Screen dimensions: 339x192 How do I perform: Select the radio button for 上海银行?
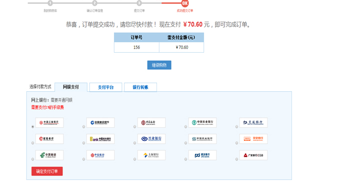(134, 159)
